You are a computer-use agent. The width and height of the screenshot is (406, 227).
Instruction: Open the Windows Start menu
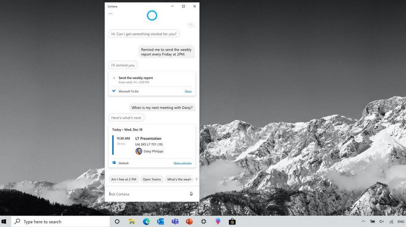[x=4, y=221]
